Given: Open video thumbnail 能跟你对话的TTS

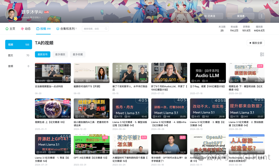Looking at the screenshot, I should click(x=92, y=73).
